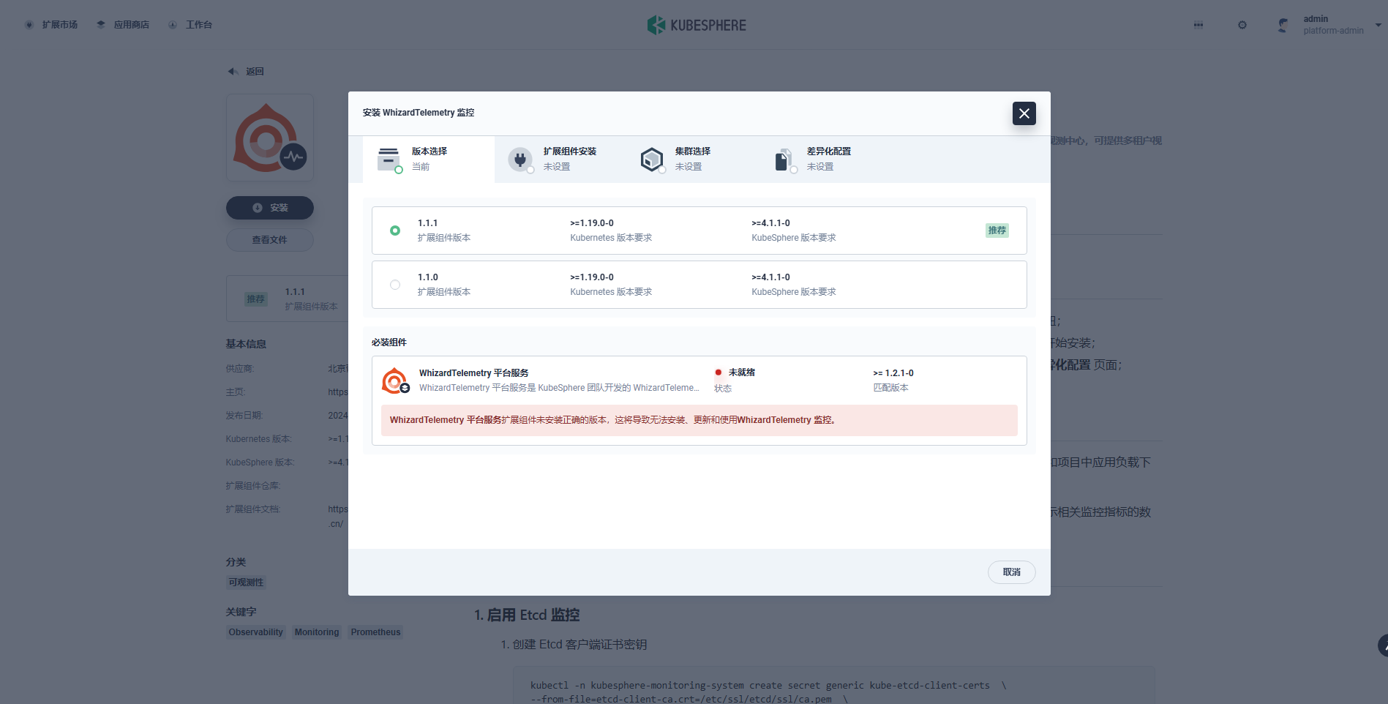Click the red installation warning message
This screenshot has height=704, width=1388.
pos(699,420)
